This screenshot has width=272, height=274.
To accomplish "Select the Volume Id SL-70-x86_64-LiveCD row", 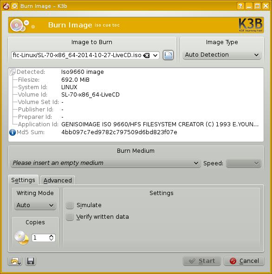I will tap(136, 95).
